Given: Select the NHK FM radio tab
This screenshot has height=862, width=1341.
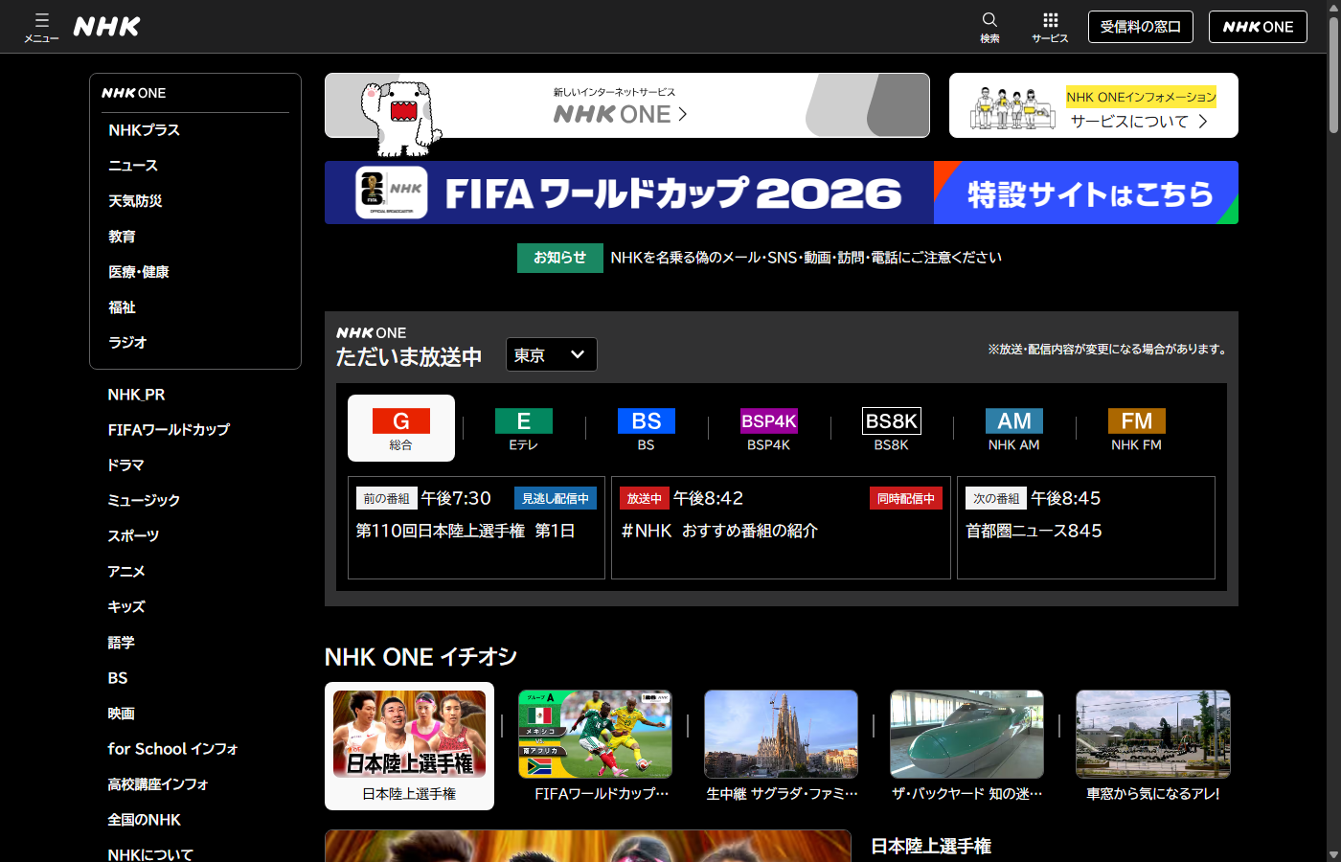Looking at the screenshot, I should pyautogui.click(x=1137, y=428).
